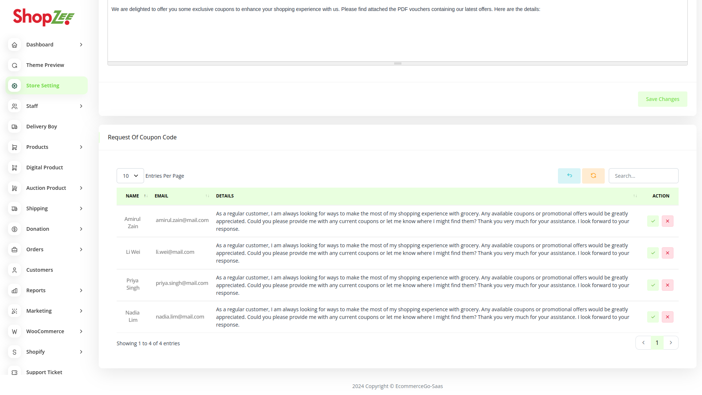Go to next page in pagination
This screenshot has height=395, width=702.
click(671, 343)
